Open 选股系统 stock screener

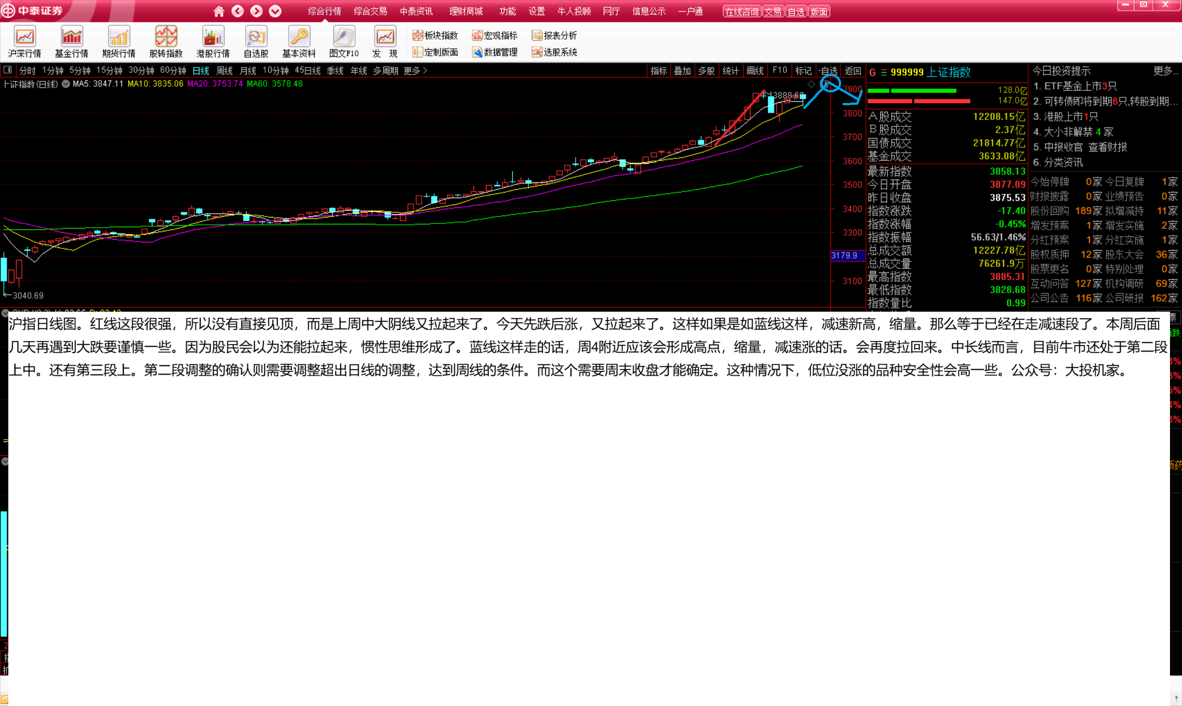point(554,52)
